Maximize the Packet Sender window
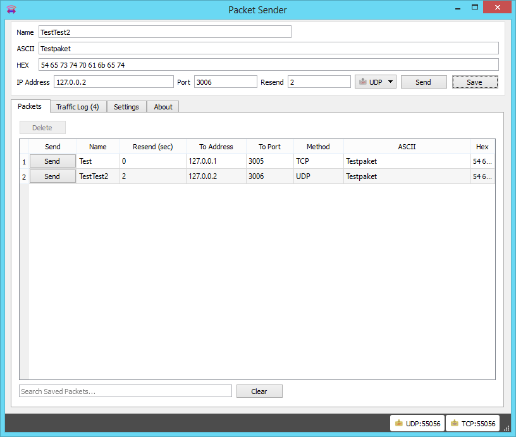516x437 pixels. 474,7
